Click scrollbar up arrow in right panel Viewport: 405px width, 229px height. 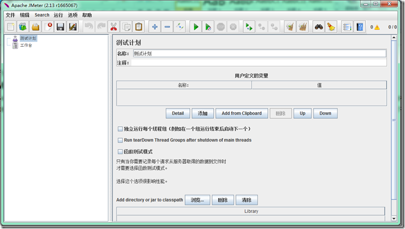click(394, 38)
